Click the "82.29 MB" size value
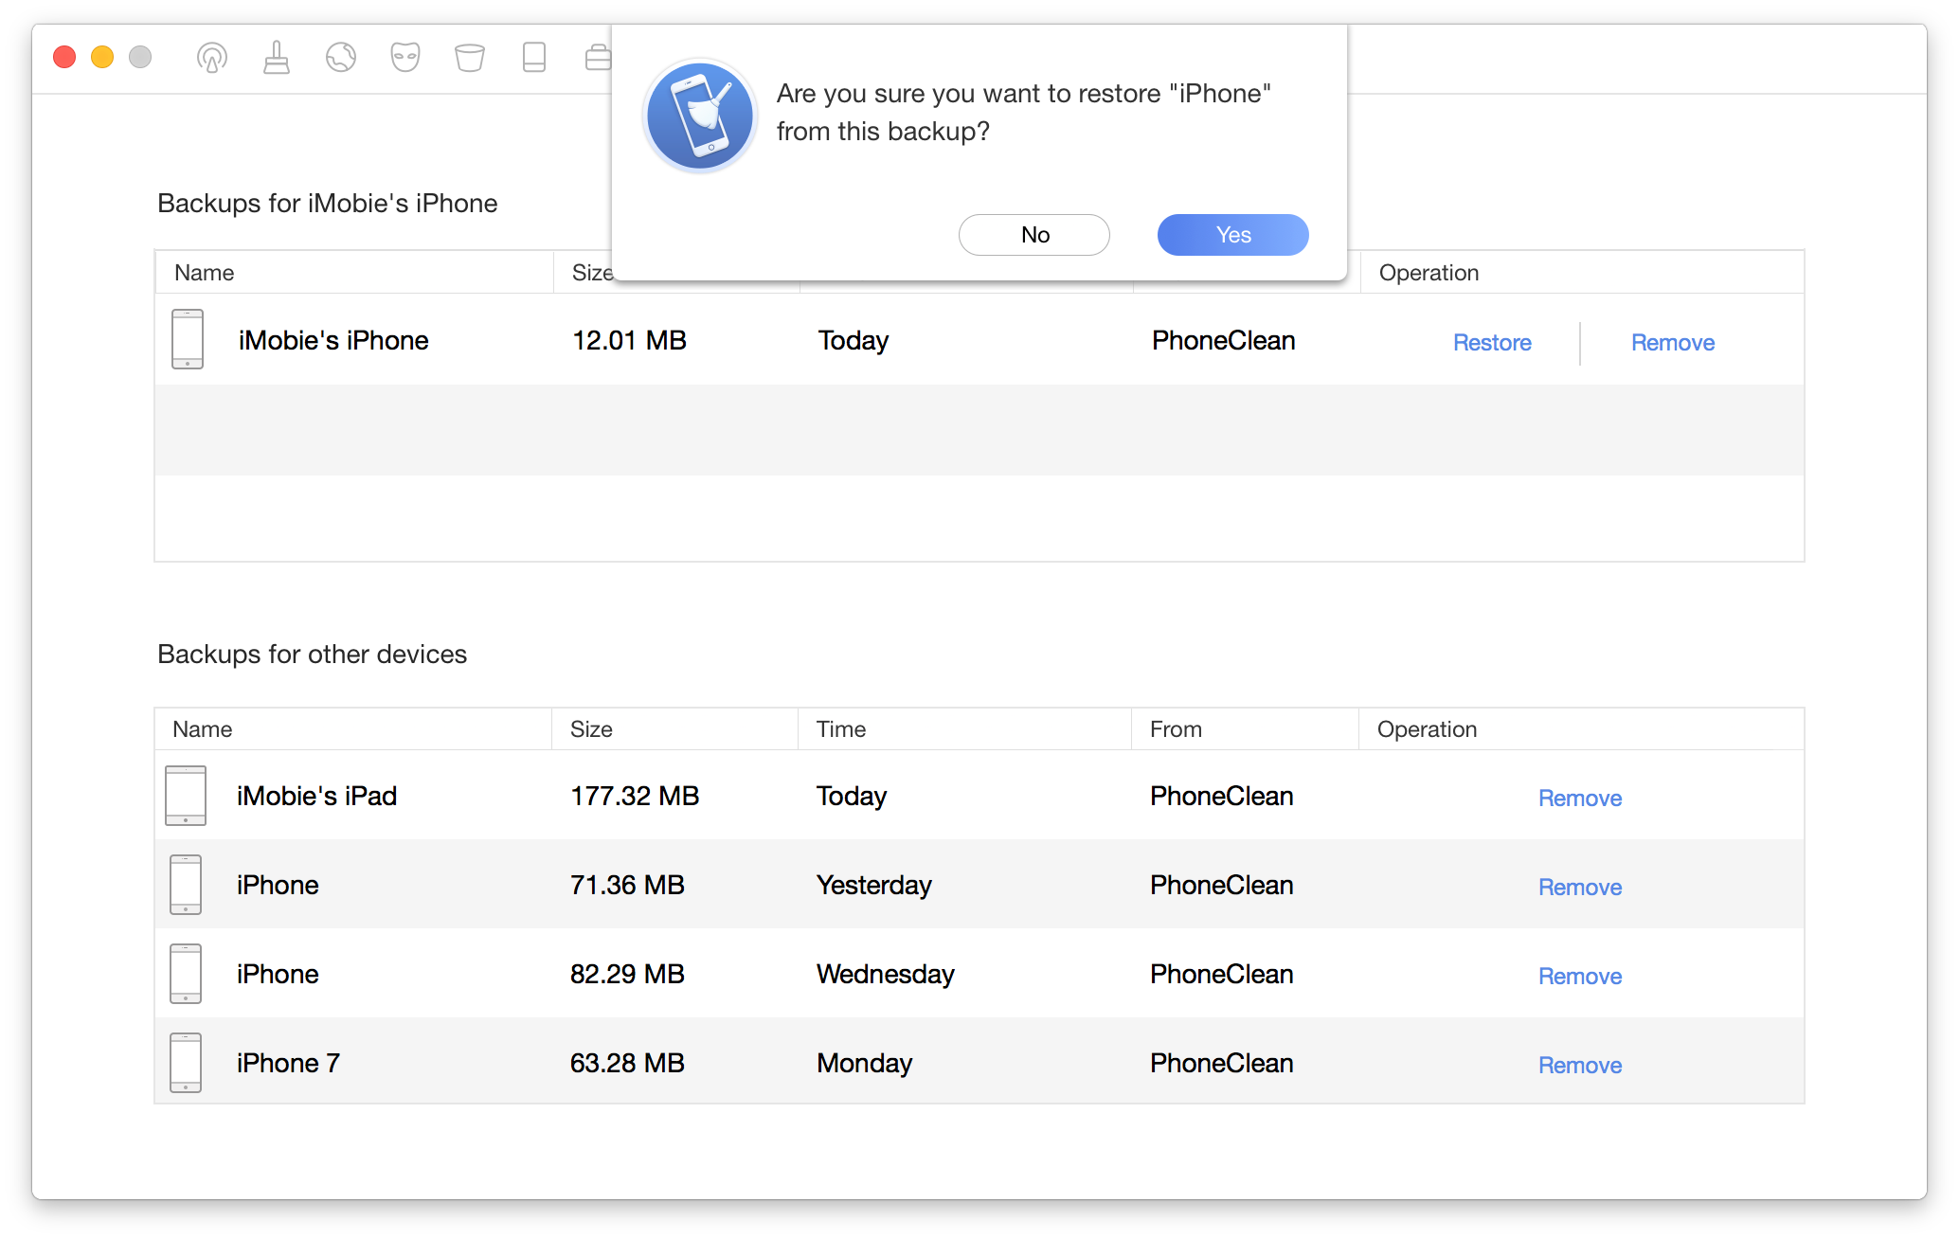Viewport: 1959px width, 1239px height. (627, 974)
